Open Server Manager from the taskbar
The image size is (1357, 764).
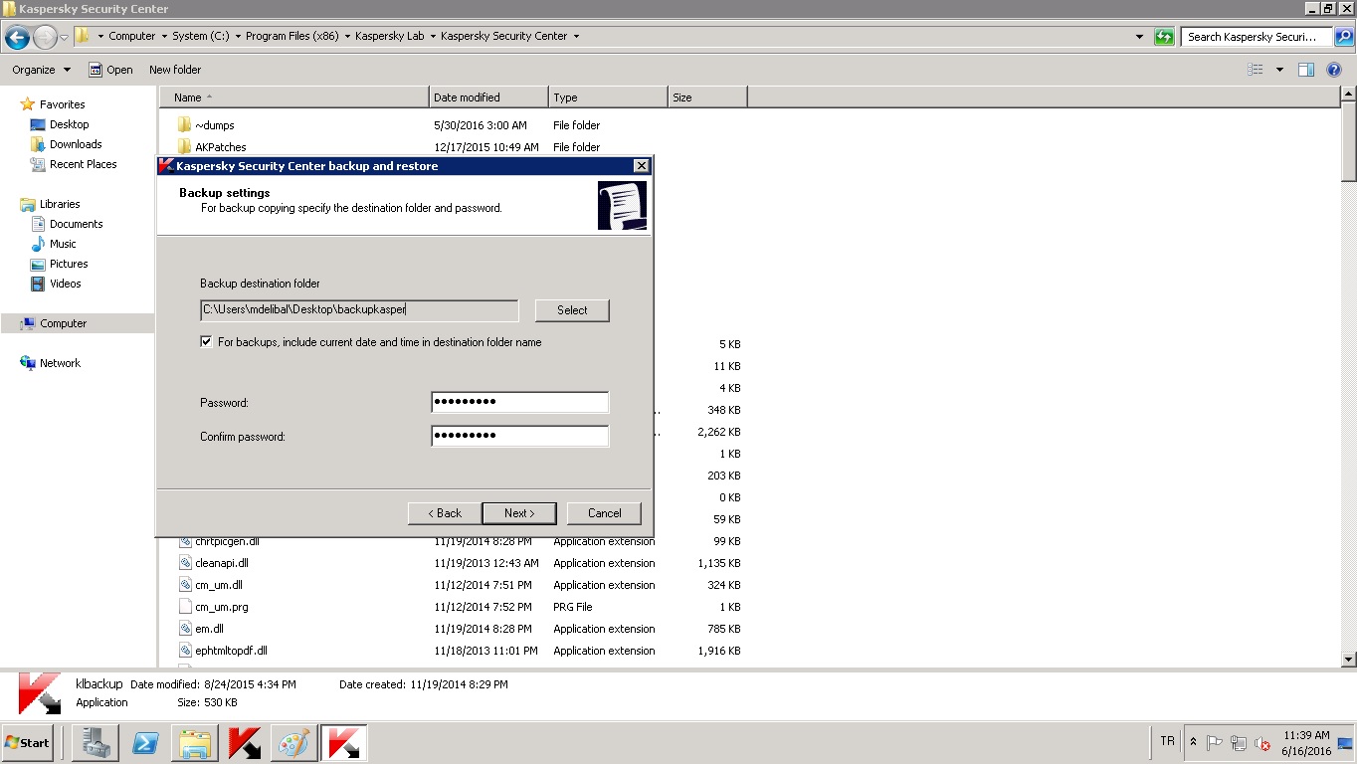96,743
